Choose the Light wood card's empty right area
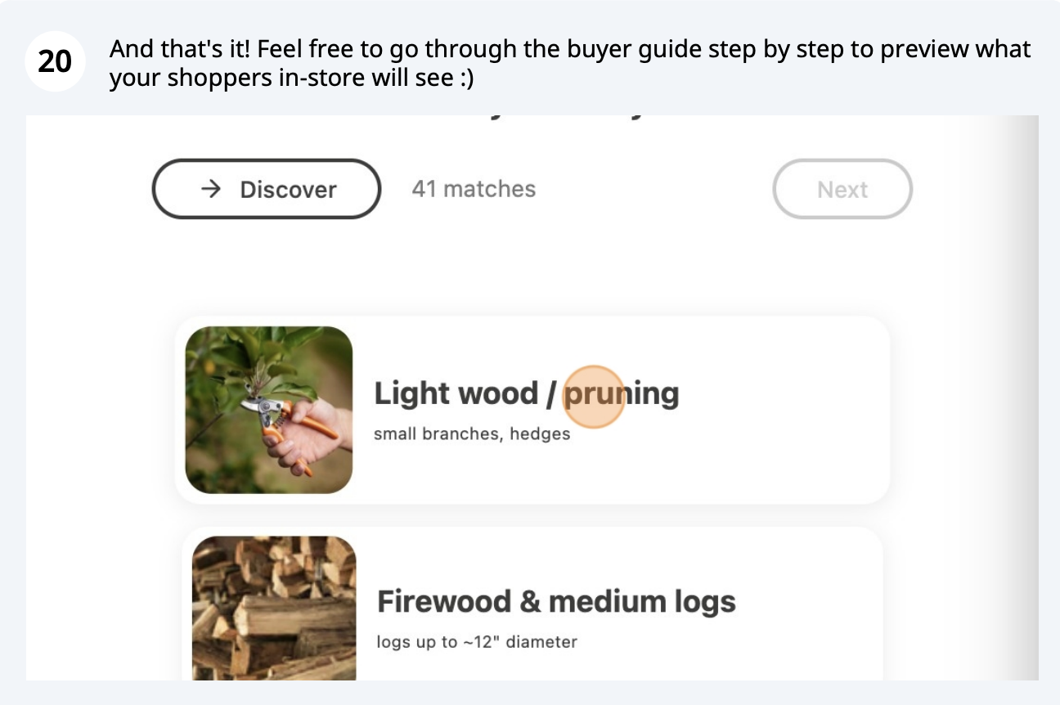The image size is (1060, 705). pyautogui.click(x=785, y=410)
